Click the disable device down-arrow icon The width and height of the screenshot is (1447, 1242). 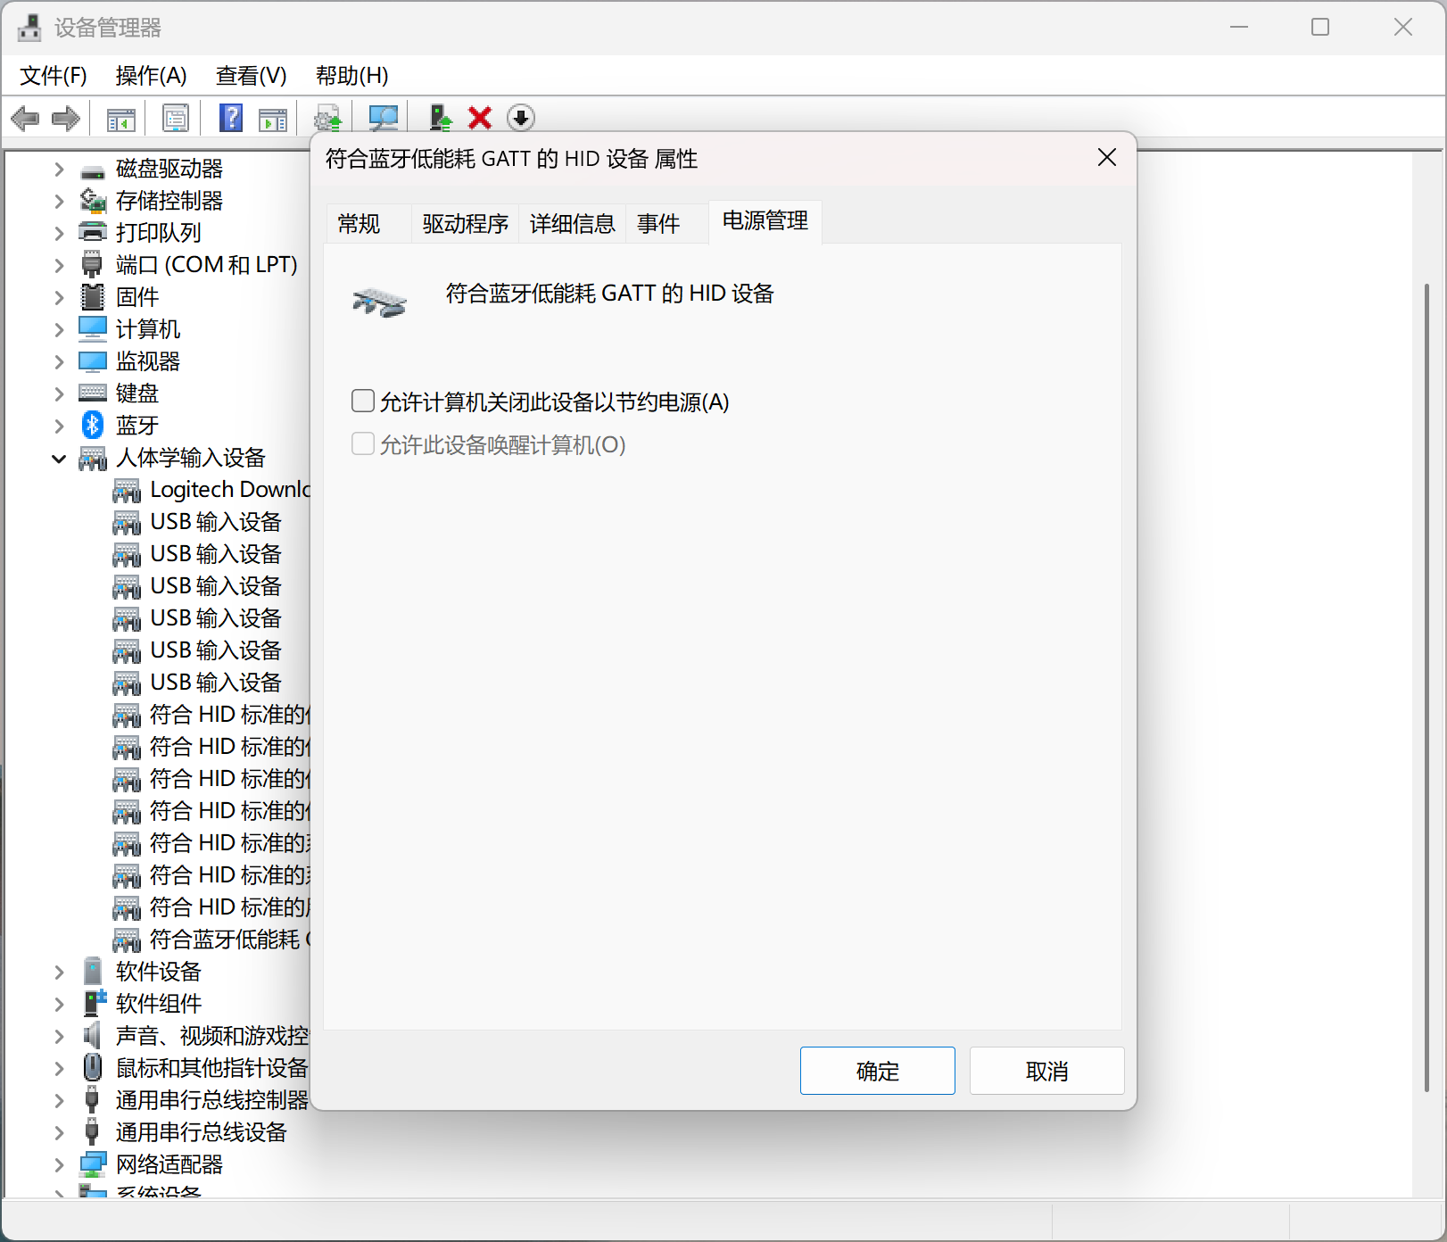click(520, 118)
